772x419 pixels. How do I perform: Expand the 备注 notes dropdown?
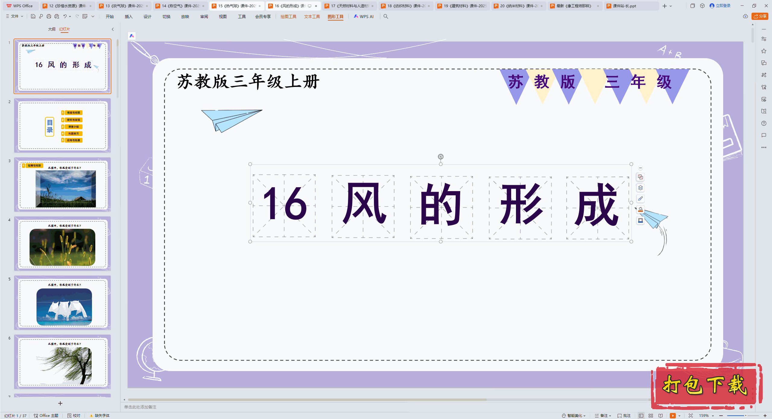tap(607, 415)
